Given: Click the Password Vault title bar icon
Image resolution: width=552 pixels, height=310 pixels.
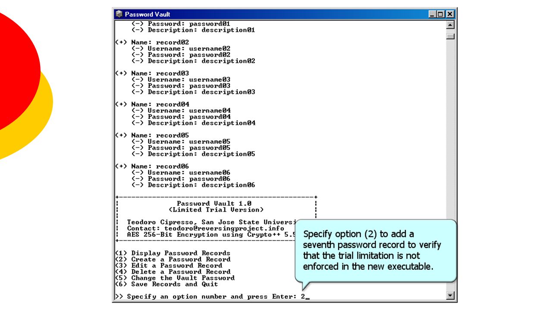Looking at the screenshot, I should tap(119, 14).
